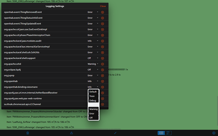Delete the pax-web-runtime logger entry
This screenshot has width=218, height=136.
pos(102,99)
